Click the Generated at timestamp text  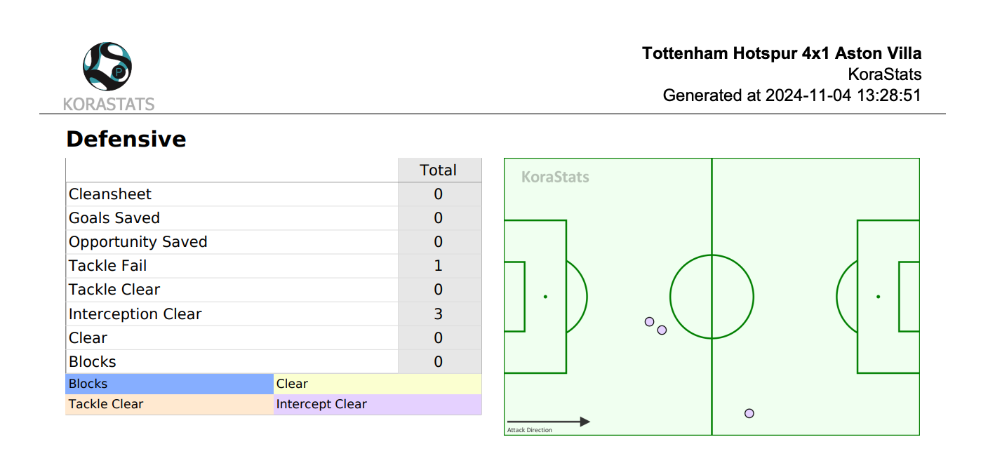pos(792,95)
